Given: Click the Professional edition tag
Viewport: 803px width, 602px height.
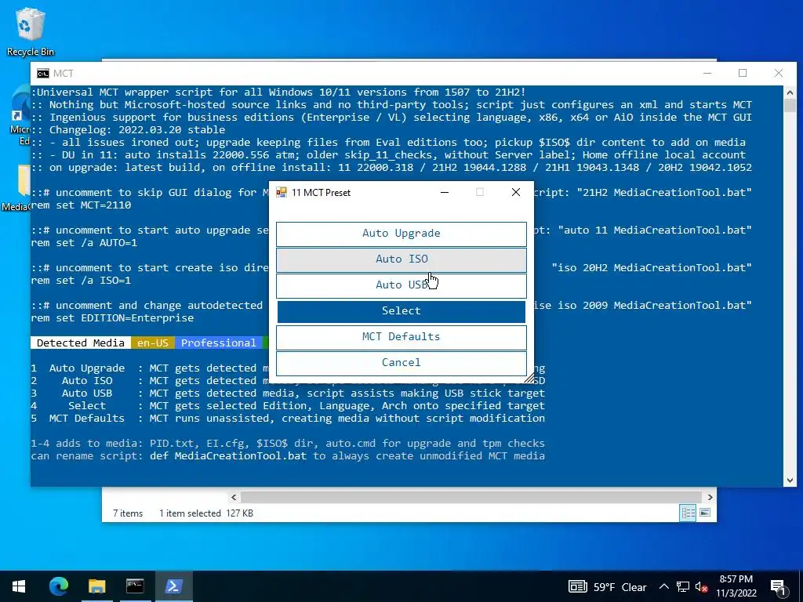Looking at the screenshot, I should (x=218, y=343).
